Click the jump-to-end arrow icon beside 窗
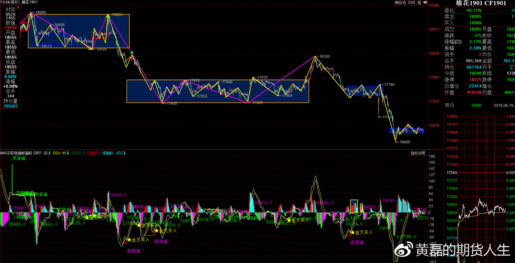This screenshot has width=515, height=263. (x=425, y=2)
